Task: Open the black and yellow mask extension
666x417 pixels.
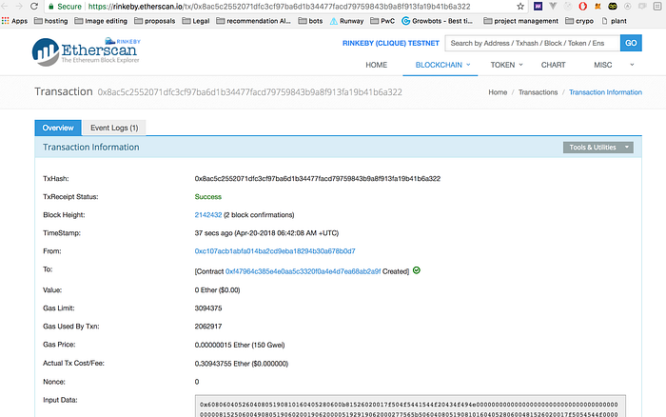Action: (613, 6)
